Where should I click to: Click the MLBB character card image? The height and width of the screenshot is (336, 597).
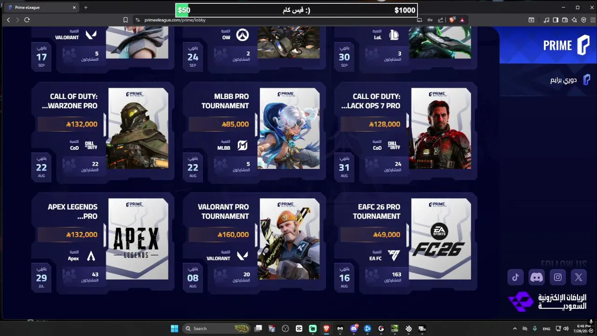(289, 128)
